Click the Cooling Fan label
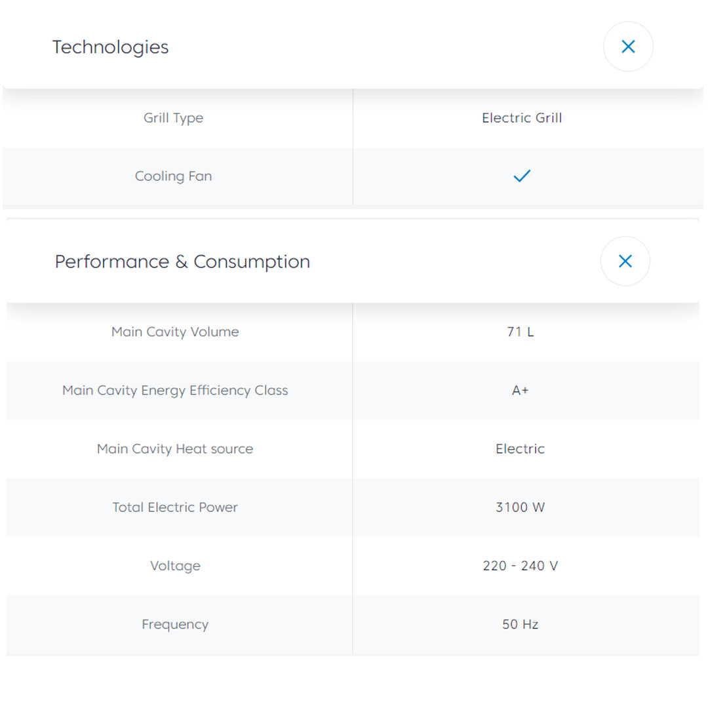 [174, 176]
